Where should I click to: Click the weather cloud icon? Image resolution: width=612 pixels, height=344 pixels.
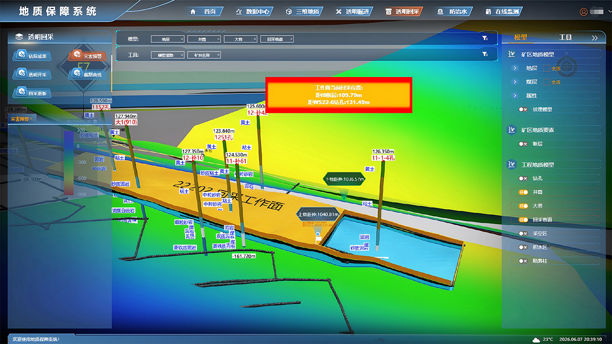(536, 339)
